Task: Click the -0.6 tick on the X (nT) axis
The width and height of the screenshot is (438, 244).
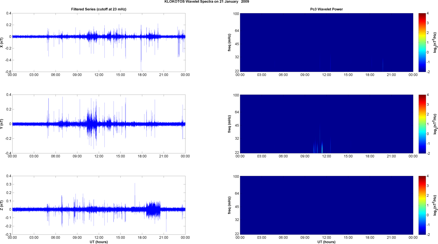Action: tap(8, 72)
